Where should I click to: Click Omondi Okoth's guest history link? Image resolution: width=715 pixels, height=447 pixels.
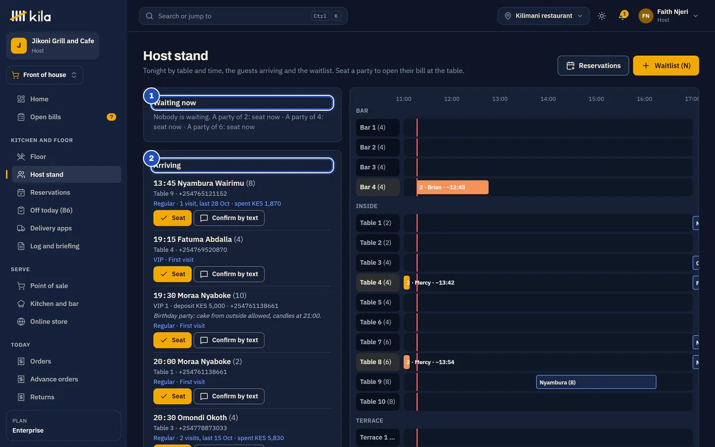click(x=218, y=438)
